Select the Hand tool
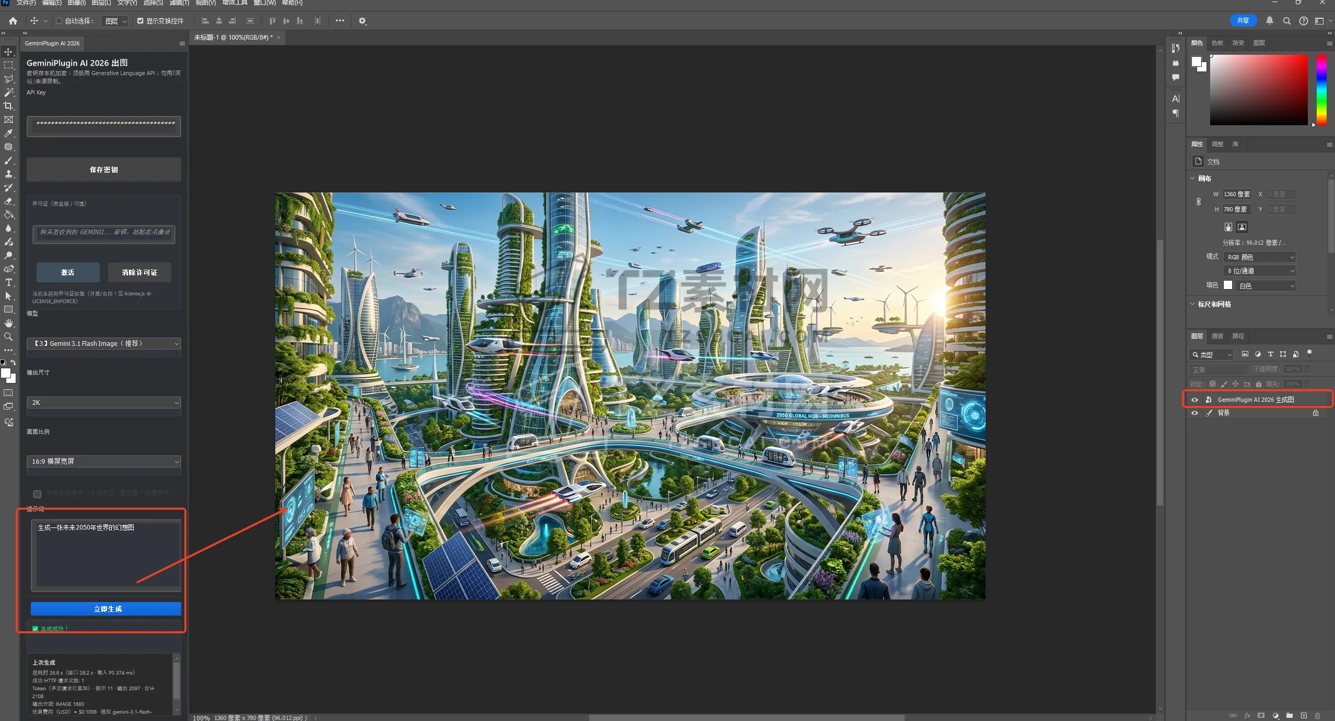This screenshot has height=721, width=1335. coord(8,323)
